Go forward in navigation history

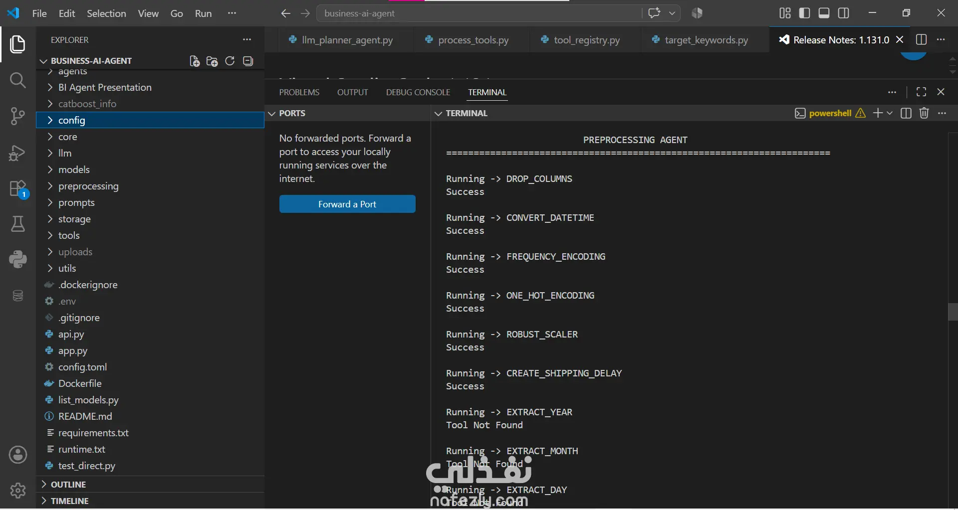tap(305, 13)
